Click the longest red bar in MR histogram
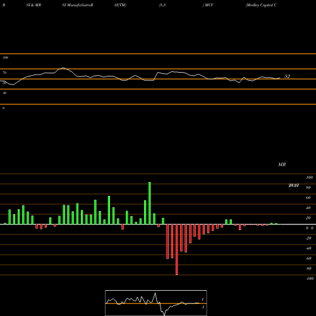316x316 pixels. tap(177, 250)
